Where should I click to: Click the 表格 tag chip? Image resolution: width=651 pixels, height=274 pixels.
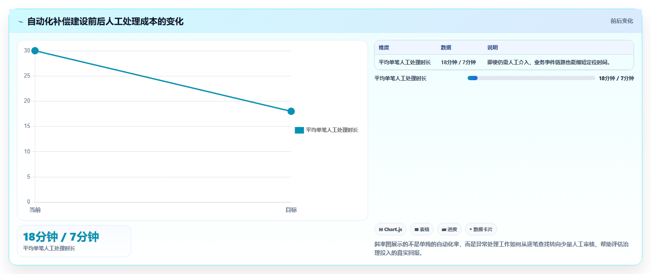(422, 229)
